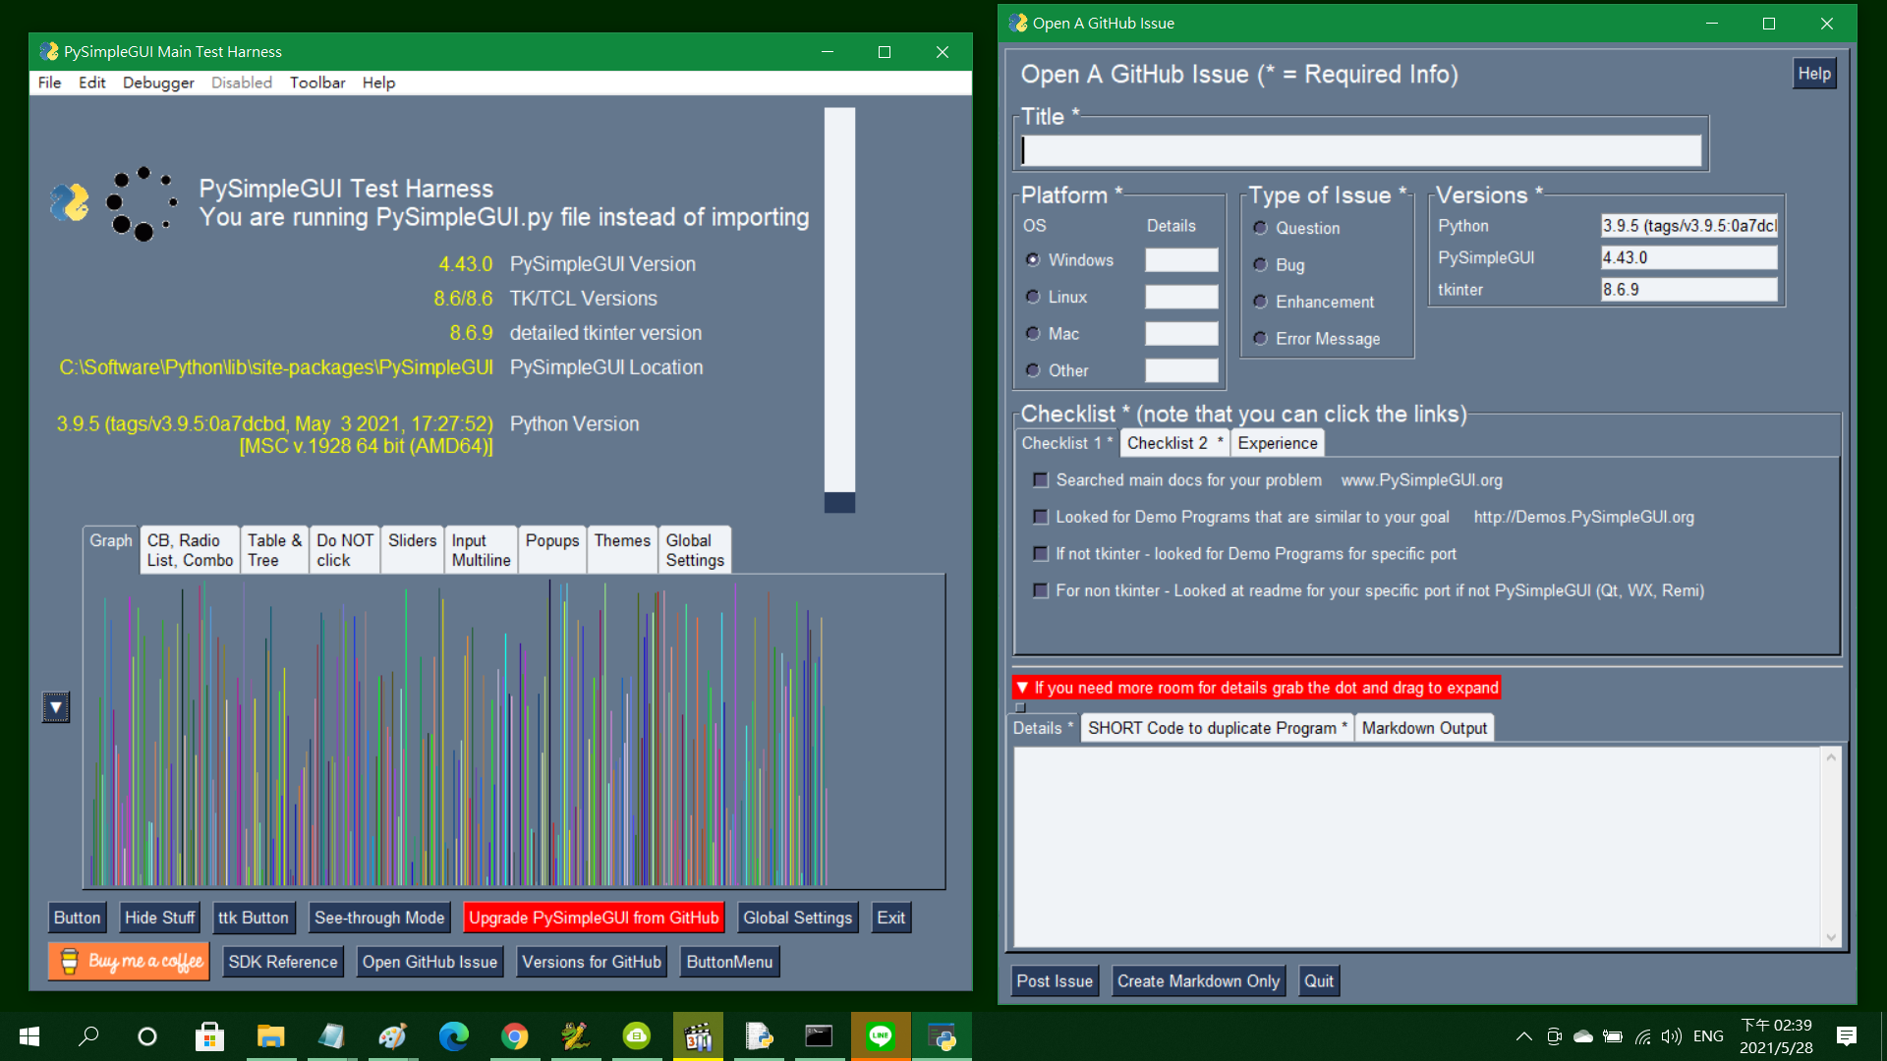This screenshot has width=1887, height=1061.
Task: Open File Explorer from the taskbar
Action: click(270, 1036)
